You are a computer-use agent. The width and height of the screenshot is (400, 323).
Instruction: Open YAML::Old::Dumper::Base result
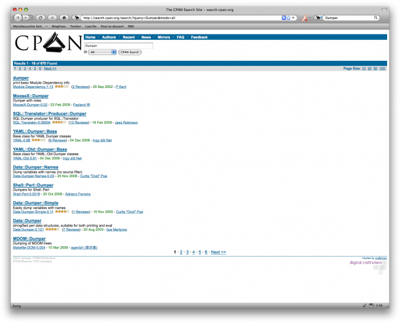click(x=40, y=150)
